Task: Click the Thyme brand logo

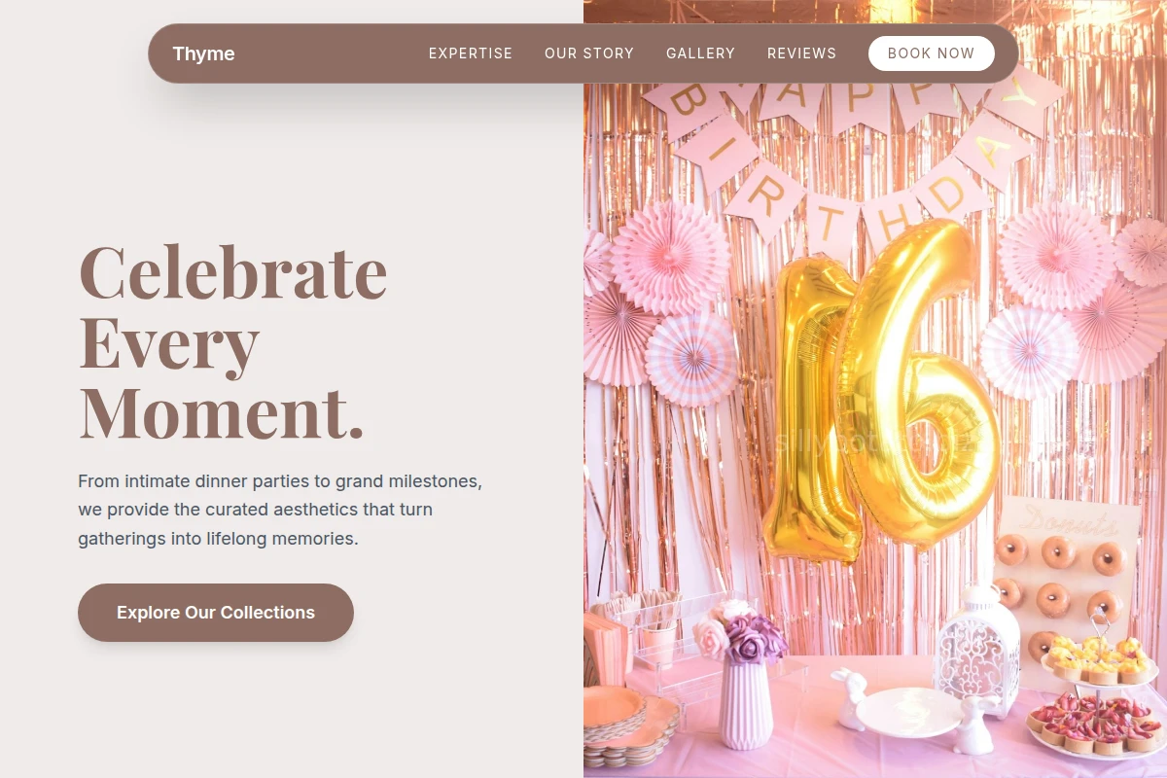Action: pyautogui.click(x=203, y=53)
